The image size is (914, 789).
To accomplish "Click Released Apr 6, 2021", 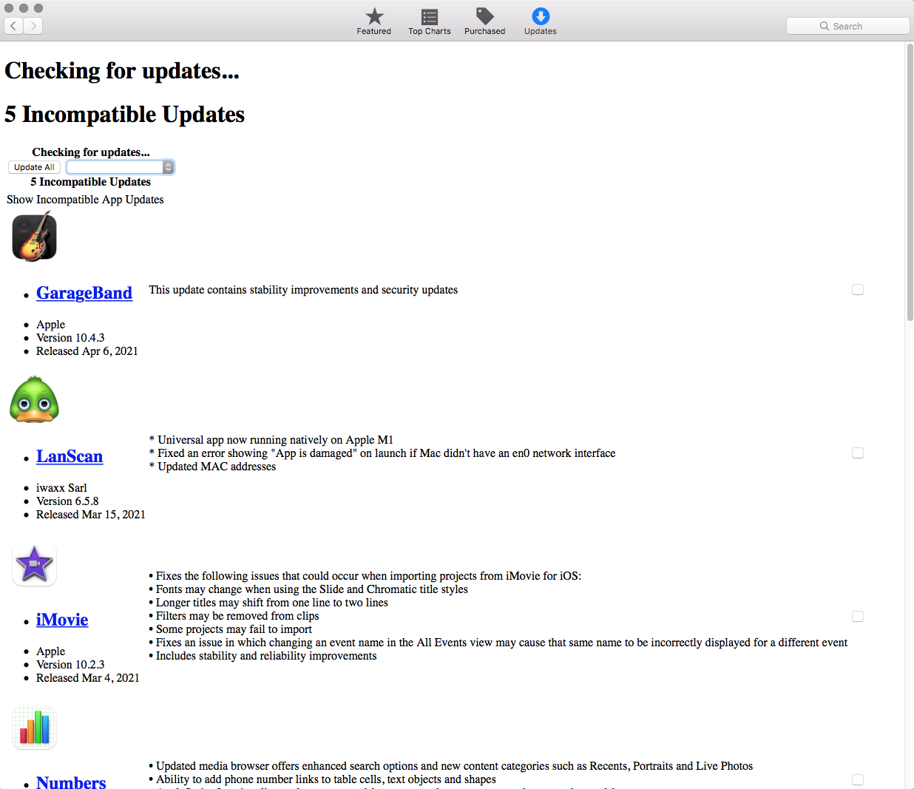I will tap(87, 351).
